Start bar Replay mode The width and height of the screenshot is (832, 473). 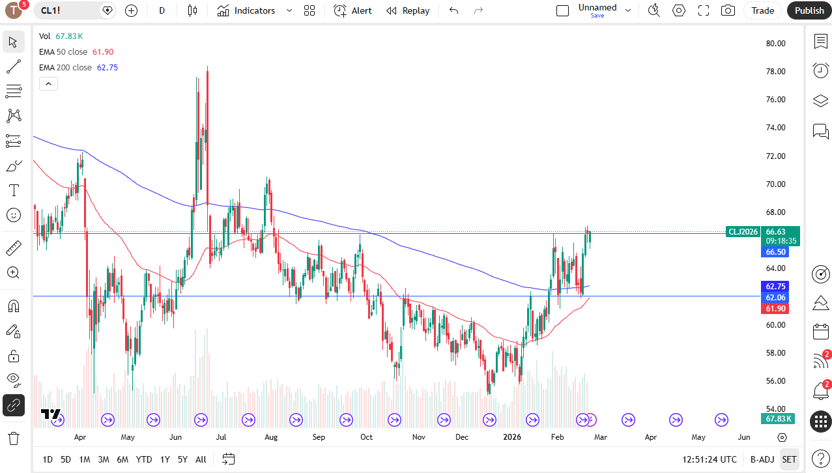pos(408,10)
